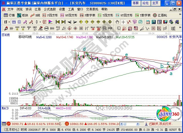Screen dimensions: 183x133
Task: Click the 移动均线 moving average label
Action: (25, 37)
